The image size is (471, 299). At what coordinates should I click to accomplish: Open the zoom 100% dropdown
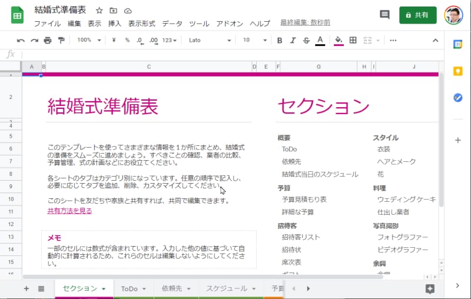point(89,40)
